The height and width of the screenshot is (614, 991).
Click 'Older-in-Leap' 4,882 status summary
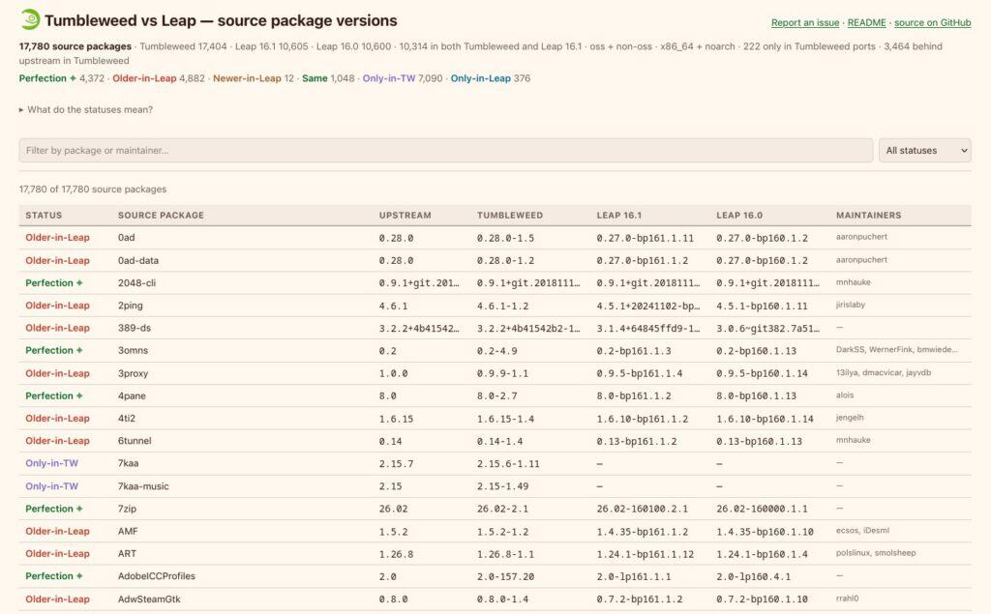pos(159,78)
